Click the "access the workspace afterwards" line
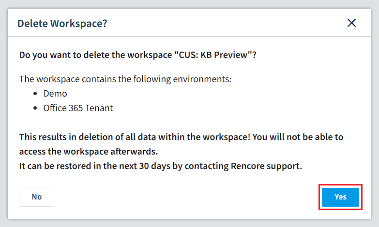379x227 pixels. [x=89, y=152]
